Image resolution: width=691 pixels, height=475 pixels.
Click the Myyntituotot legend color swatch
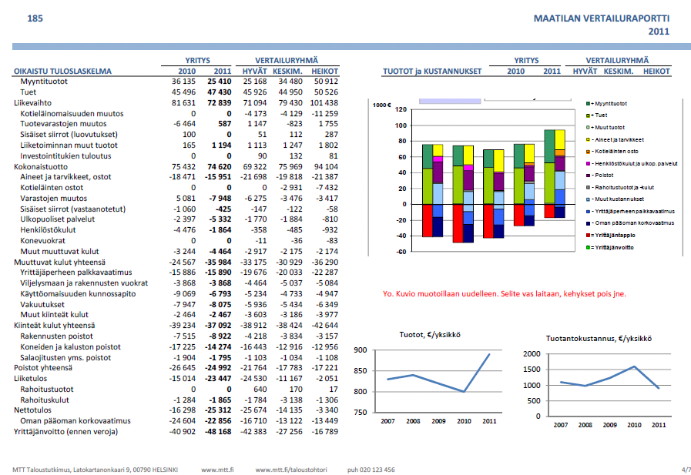(588, 103)
